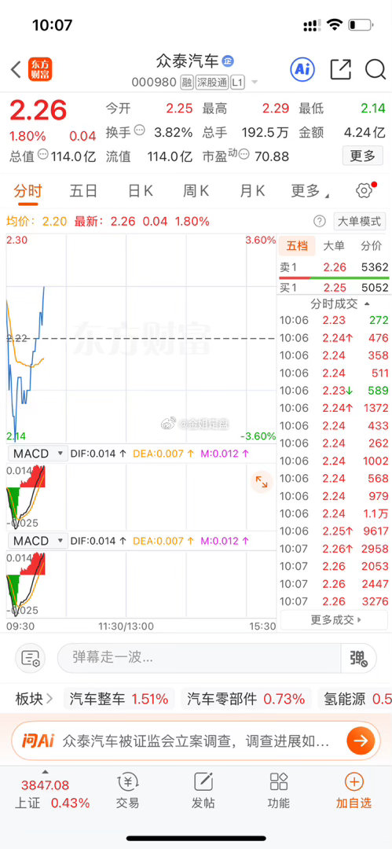Switch to 日K tab

[141, 190]
